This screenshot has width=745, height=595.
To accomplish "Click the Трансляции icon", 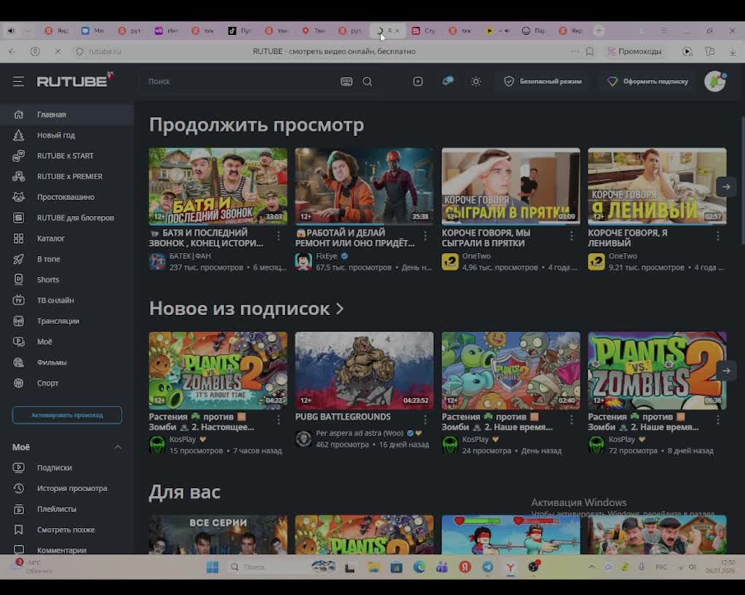I will [18, 321].
